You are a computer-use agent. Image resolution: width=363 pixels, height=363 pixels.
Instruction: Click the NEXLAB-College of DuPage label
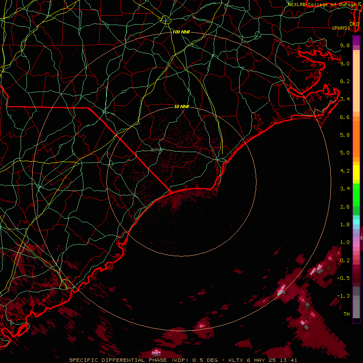click(322, 4)
